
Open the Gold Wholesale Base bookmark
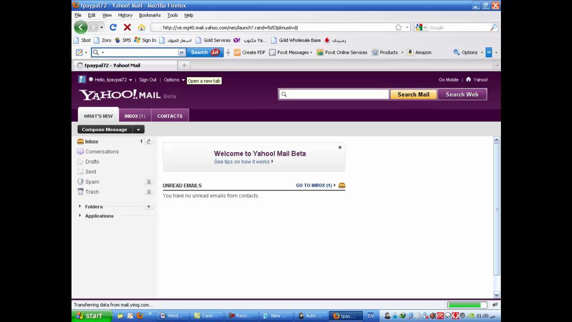pos(296,40)
